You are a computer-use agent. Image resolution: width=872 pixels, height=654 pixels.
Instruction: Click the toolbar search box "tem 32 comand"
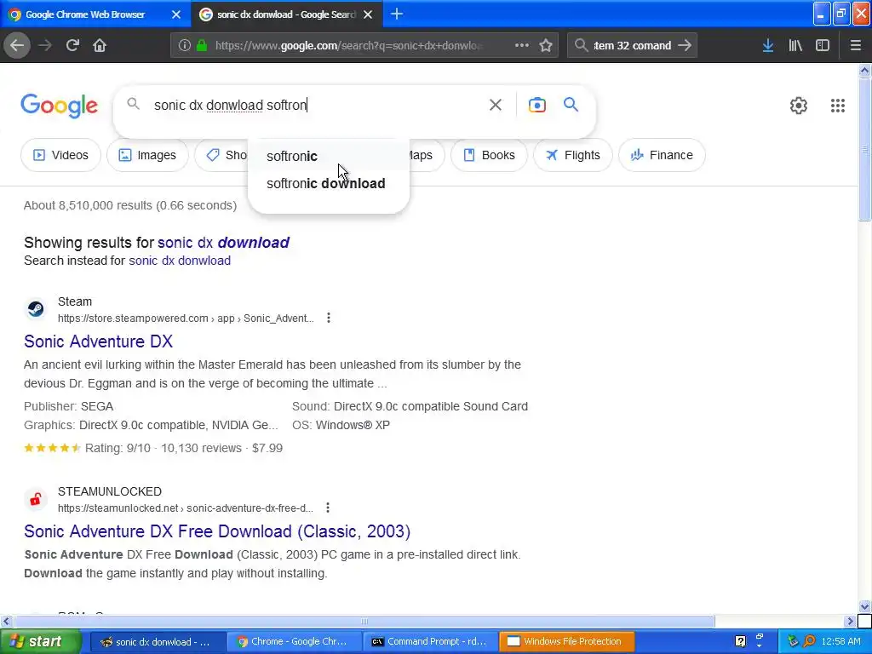pyautogui.click(x=632, y=46)
